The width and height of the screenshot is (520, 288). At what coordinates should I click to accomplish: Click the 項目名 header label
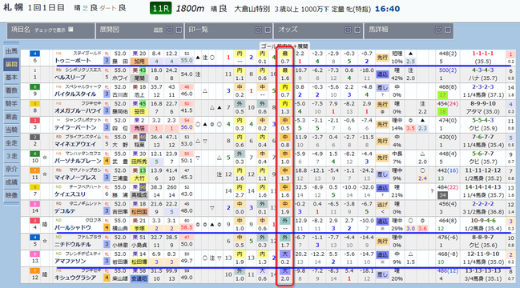click(21, 30)
